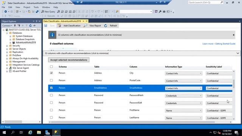
Task: Expand the Security tree node
Action: tap(7, 46)
